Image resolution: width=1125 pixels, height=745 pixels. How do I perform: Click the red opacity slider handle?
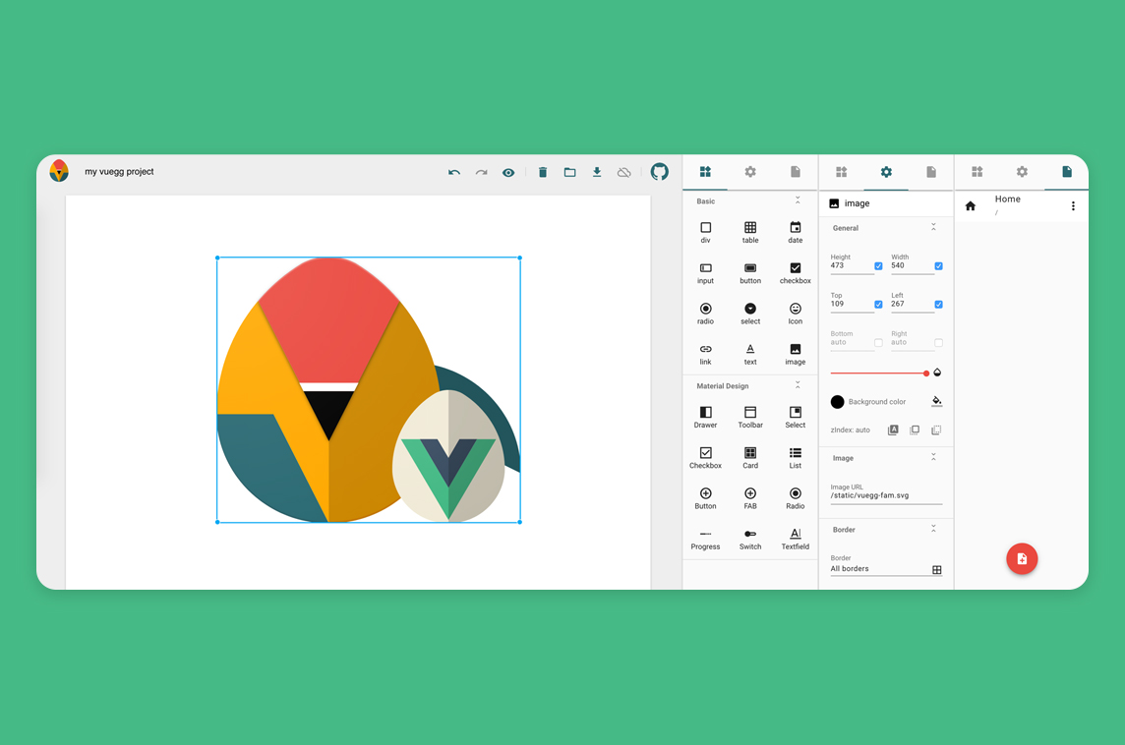tap(926, 373)
